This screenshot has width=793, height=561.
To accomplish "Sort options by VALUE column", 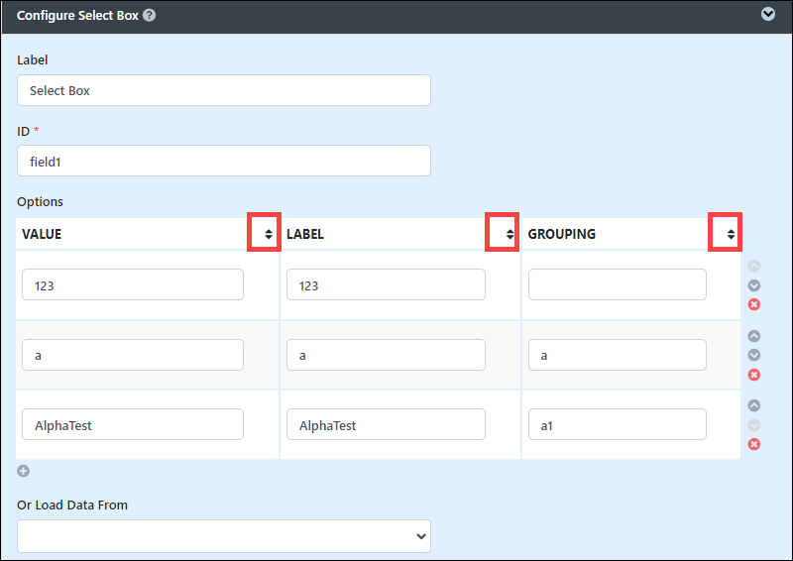I will pyautogui.click(x=269, y=234).
